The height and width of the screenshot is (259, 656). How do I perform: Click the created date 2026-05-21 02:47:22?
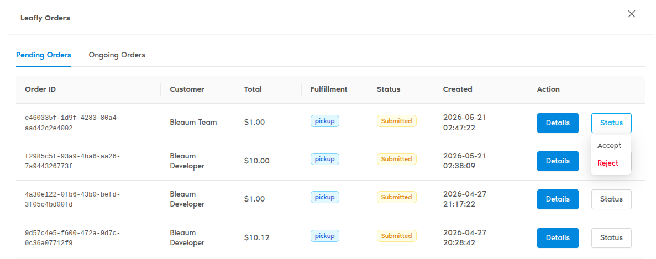coord(464,122)
